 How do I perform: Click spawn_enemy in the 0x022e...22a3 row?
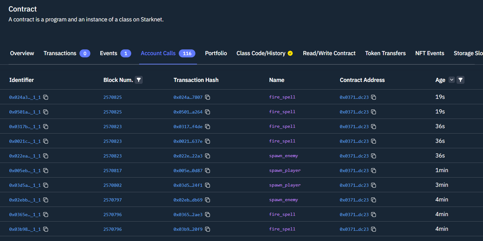point(283,156)
